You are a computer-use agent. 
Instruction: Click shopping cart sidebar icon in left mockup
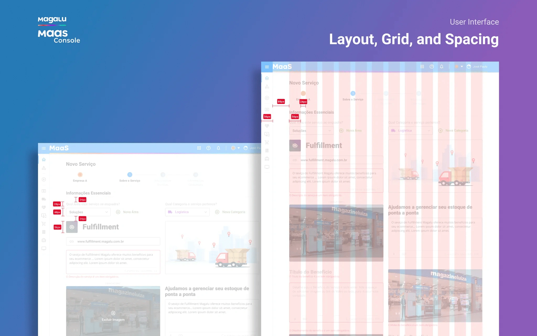[44, 224]
